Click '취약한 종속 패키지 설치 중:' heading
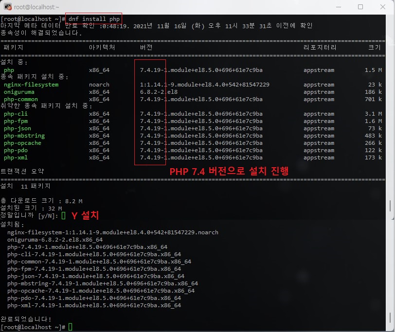Viewport: 395px width, 332px height. pos(46,106)
